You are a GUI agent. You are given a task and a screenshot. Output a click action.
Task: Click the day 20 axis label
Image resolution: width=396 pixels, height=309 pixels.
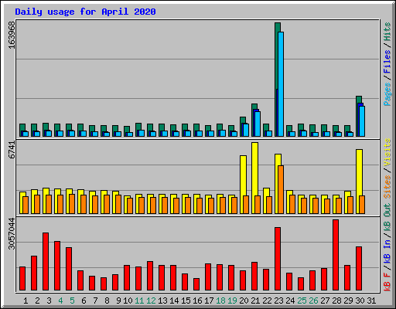(244, 301)
